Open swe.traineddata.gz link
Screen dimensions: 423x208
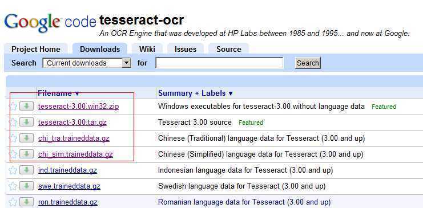coord(69,186)
